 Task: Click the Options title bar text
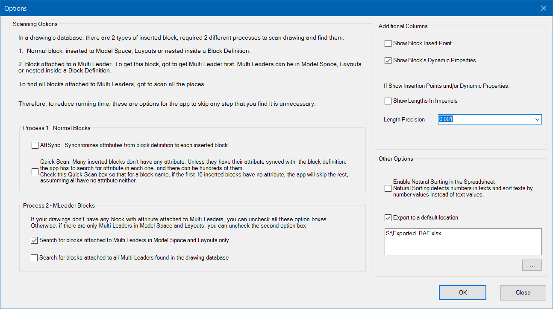(x=15, y=9)
